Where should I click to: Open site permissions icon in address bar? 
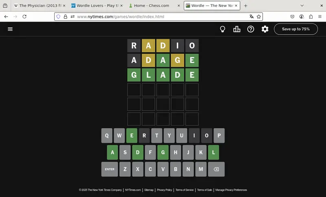[73, 17]
